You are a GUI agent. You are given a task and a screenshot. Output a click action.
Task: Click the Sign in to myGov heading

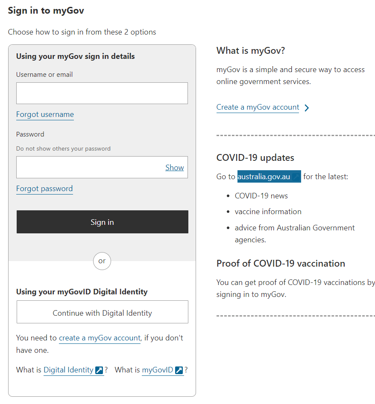coord(46,11)
